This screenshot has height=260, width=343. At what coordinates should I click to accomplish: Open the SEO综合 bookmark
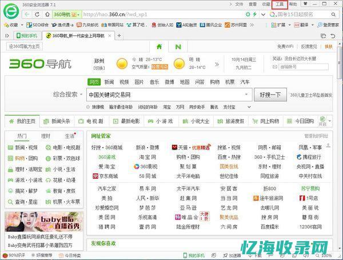pyautogui.click(x=37, y=25)
